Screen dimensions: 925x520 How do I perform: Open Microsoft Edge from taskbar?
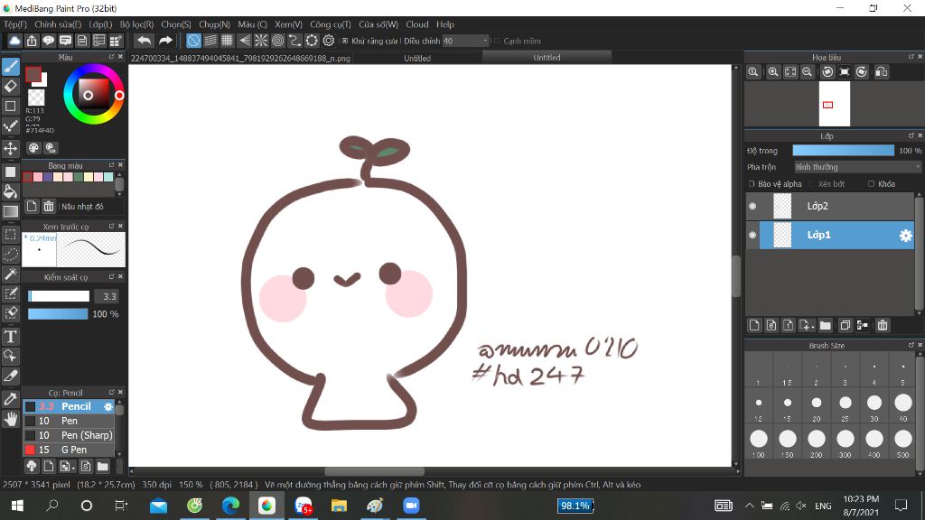[230, 506]
